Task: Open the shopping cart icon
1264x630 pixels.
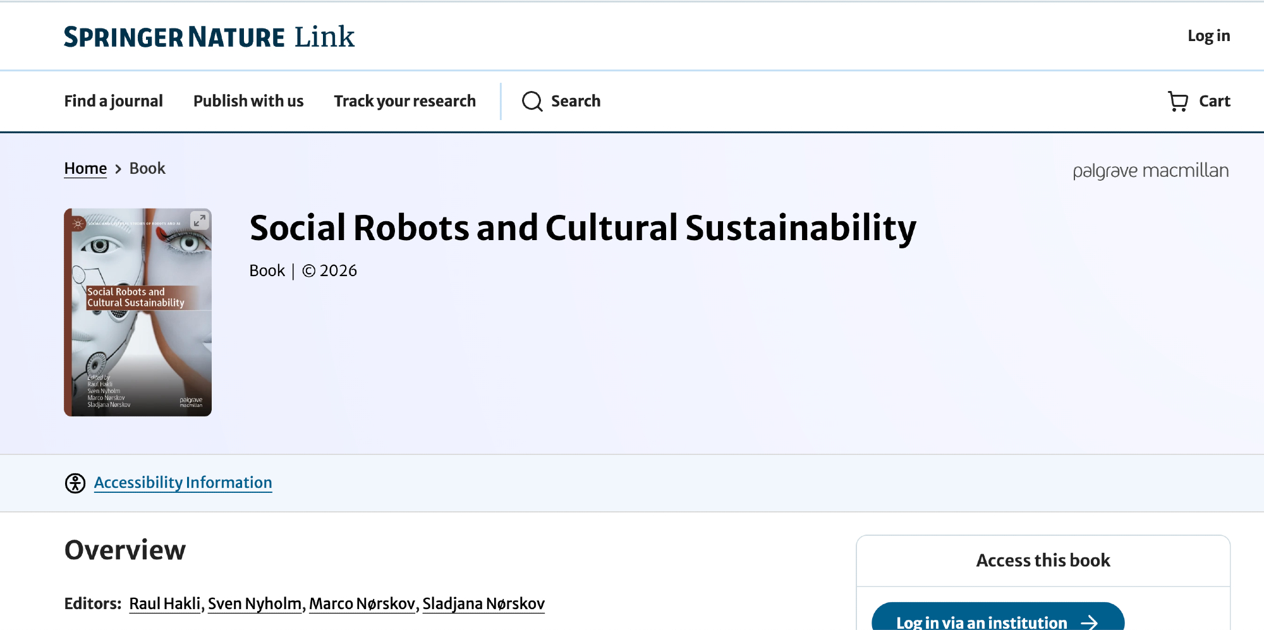Action: pos(1178,101)
